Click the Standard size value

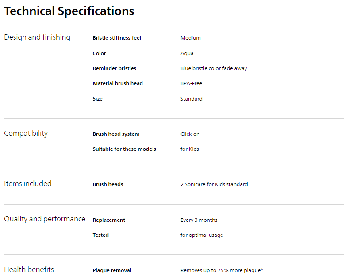pyautogui.click(x=191, y=99)
